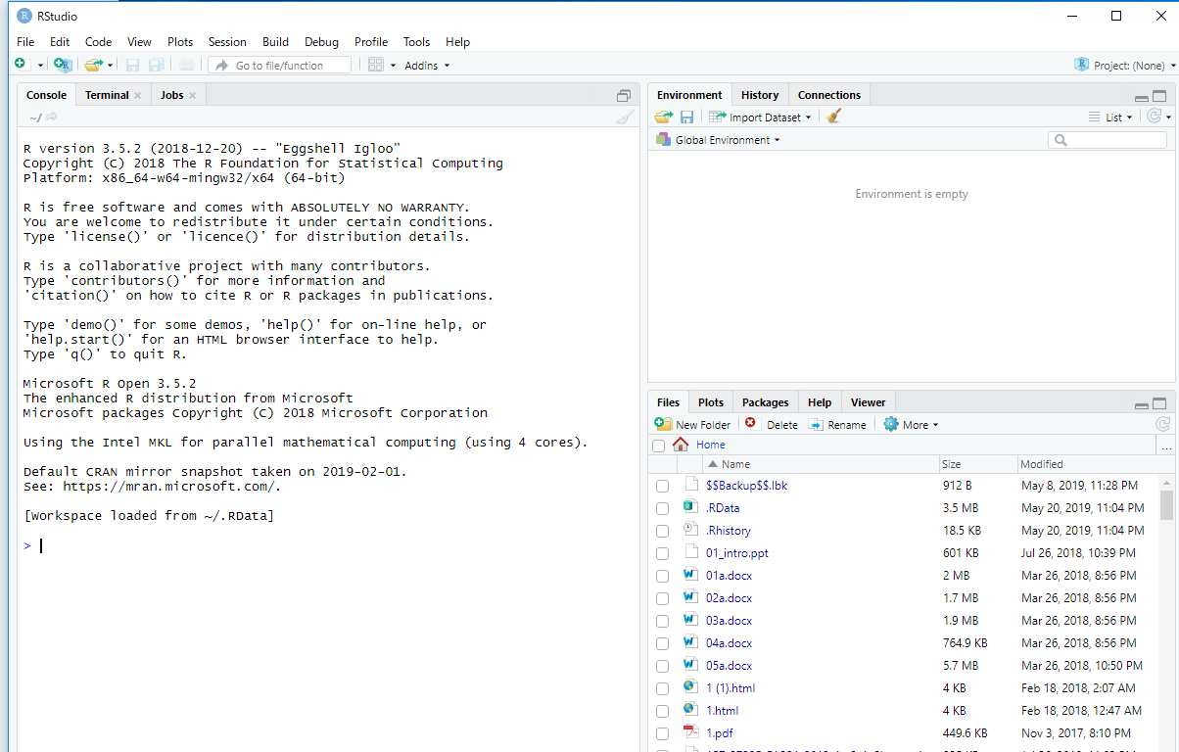Image resolution: width=1179 pixels, height=752 pixels.
Task: Show the Plots tab
Action: [x=711, y=402]
